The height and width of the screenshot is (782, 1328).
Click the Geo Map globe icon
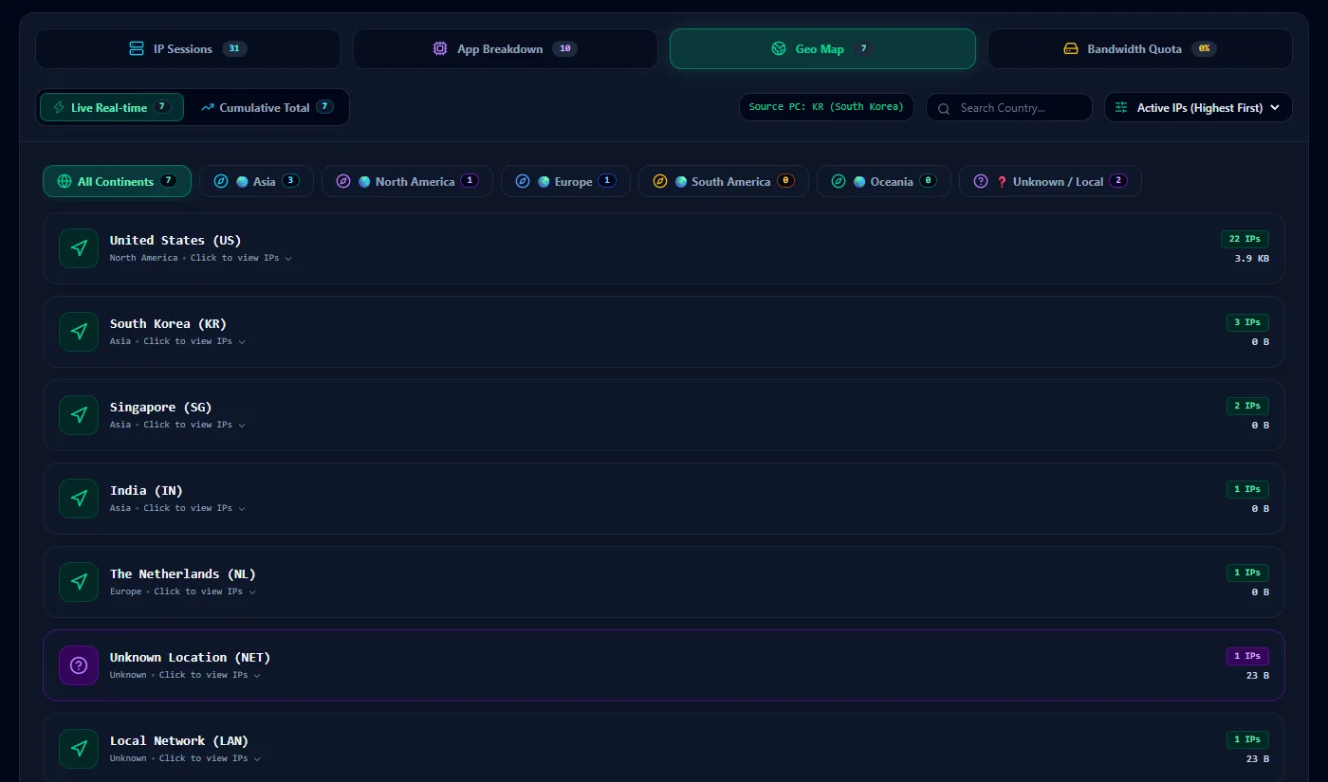point(779,48)
